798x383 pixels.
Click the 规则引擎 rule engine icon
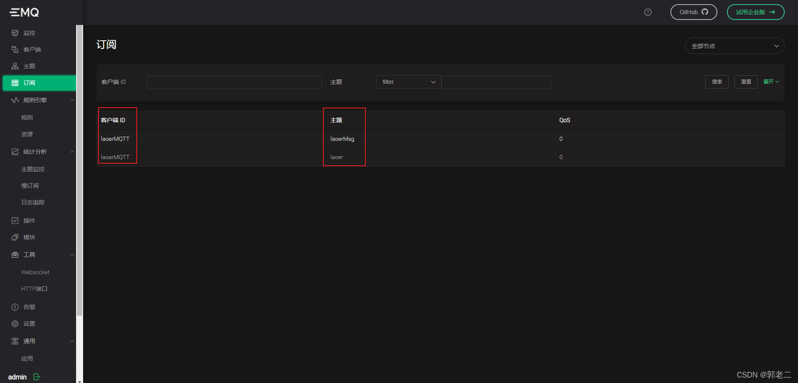pos(15,100)
